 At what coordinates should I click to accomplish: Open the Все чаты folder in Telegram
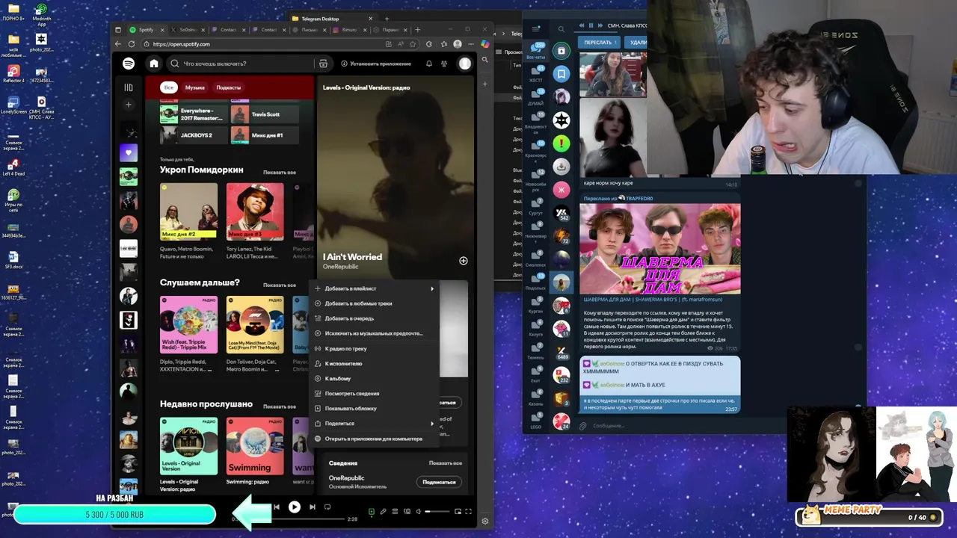click(536, 51)
